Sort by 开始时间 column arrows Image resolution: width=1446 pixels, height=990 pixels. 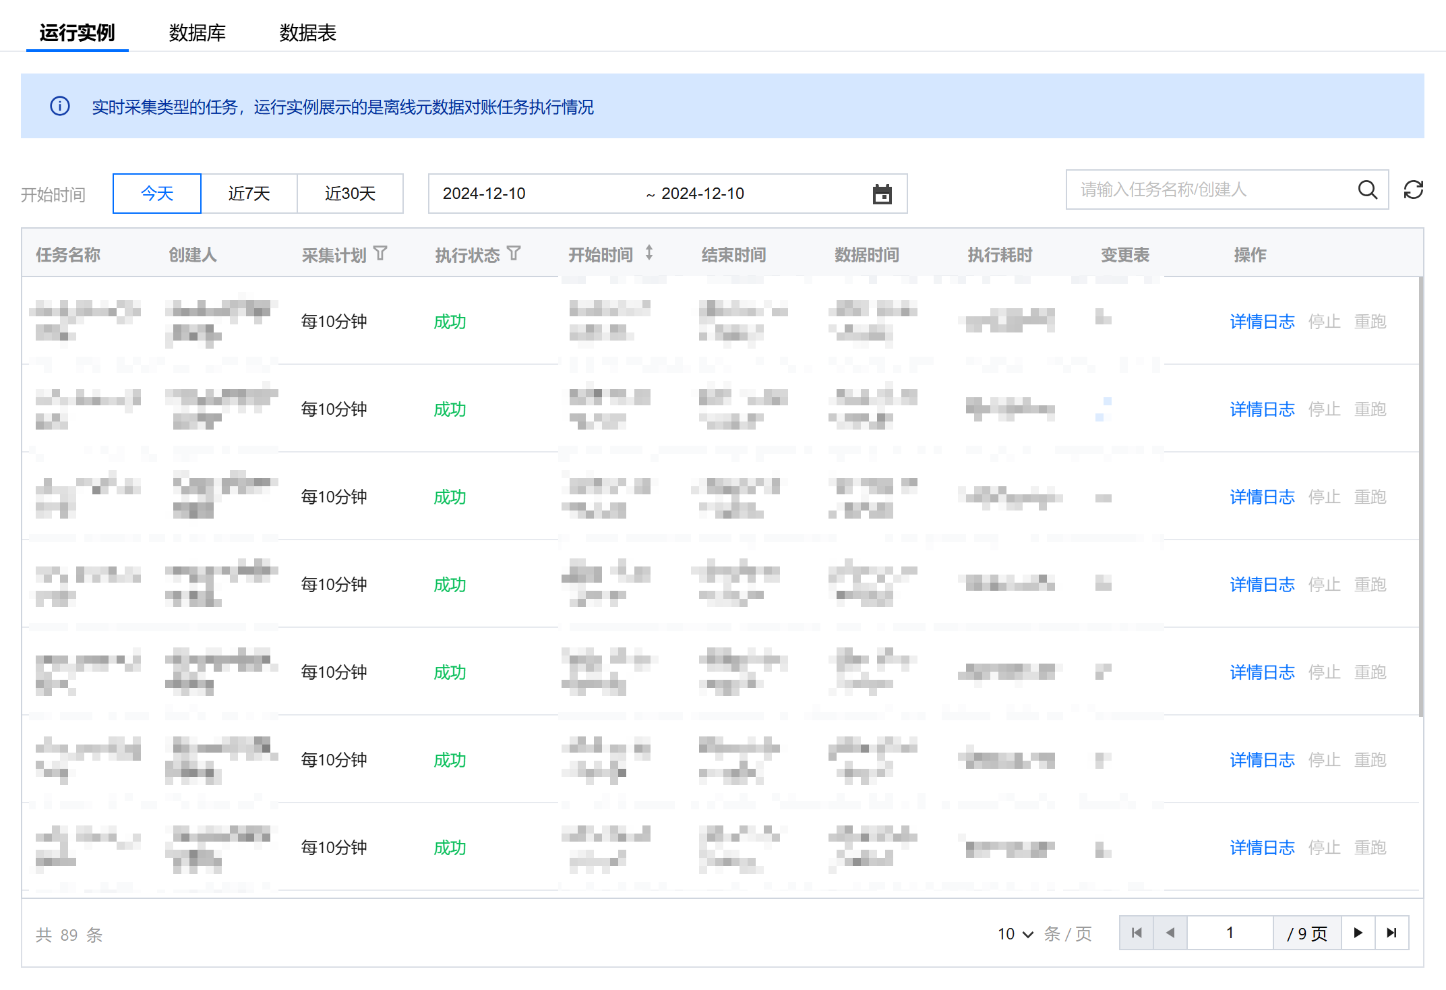point(649,253)
